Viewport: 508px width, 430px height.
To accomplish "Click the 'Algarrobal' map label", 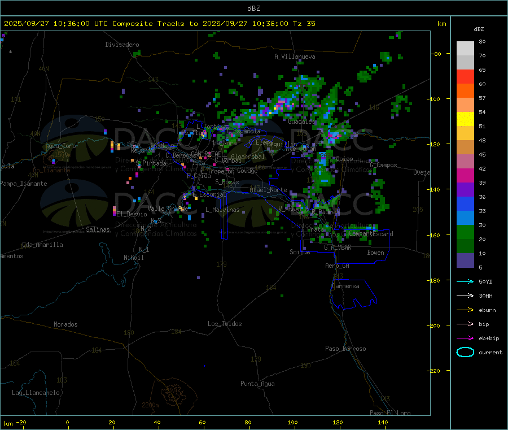I will (x=248, y=157).
